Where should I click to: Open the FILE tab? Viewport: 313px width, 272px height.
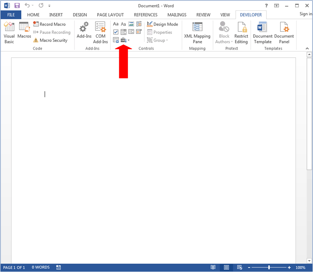(x=11, y=15)
